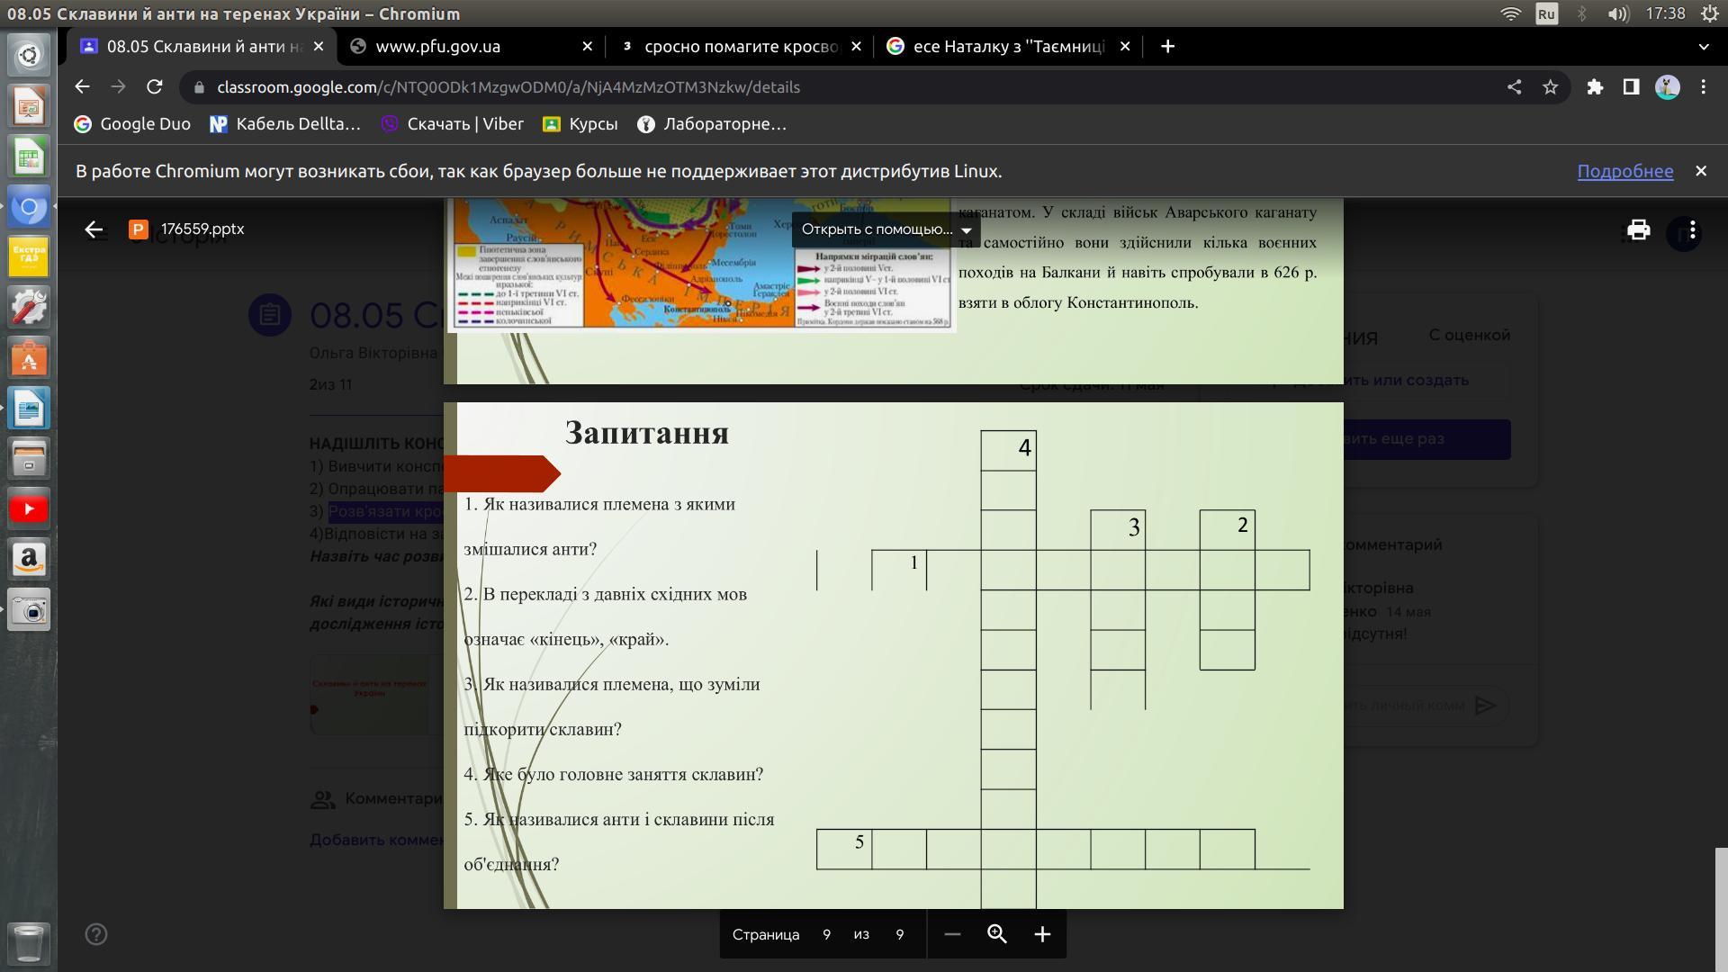Zoom in the presentation page

point(1042,934)
